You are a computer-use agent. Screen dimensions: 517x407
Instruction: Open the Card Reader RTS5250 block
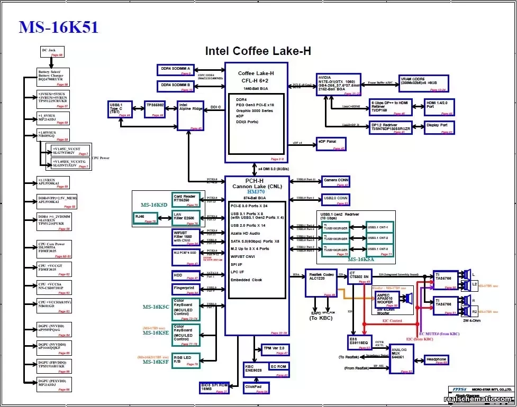pos(186,199)
